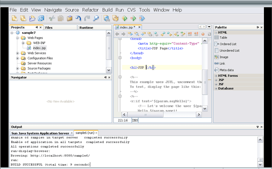Switch to the Runtime tab

pos(94,27)
